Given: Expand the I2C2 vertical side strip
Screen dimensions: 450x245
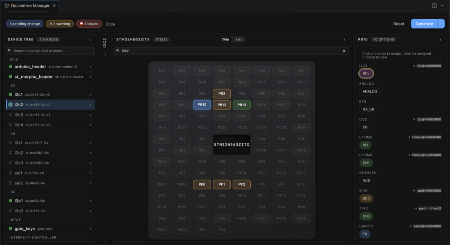Looking at the screenshot, I should pos(105,54).
